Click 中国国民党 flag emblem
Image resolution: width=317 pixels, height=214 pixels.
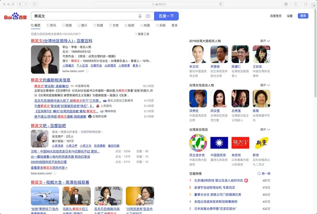(x=219, y=142)
